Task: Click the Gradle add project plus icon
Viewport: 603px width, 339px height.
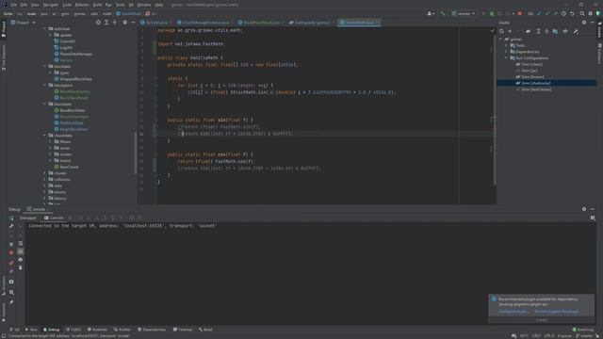Action: point(510,31)
